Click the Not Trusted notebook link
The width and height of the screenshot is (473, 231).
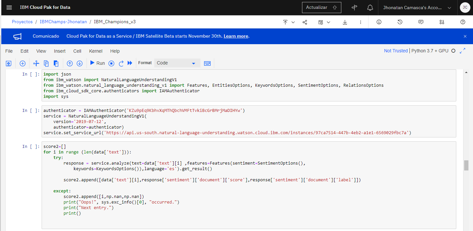pos(396,51)
